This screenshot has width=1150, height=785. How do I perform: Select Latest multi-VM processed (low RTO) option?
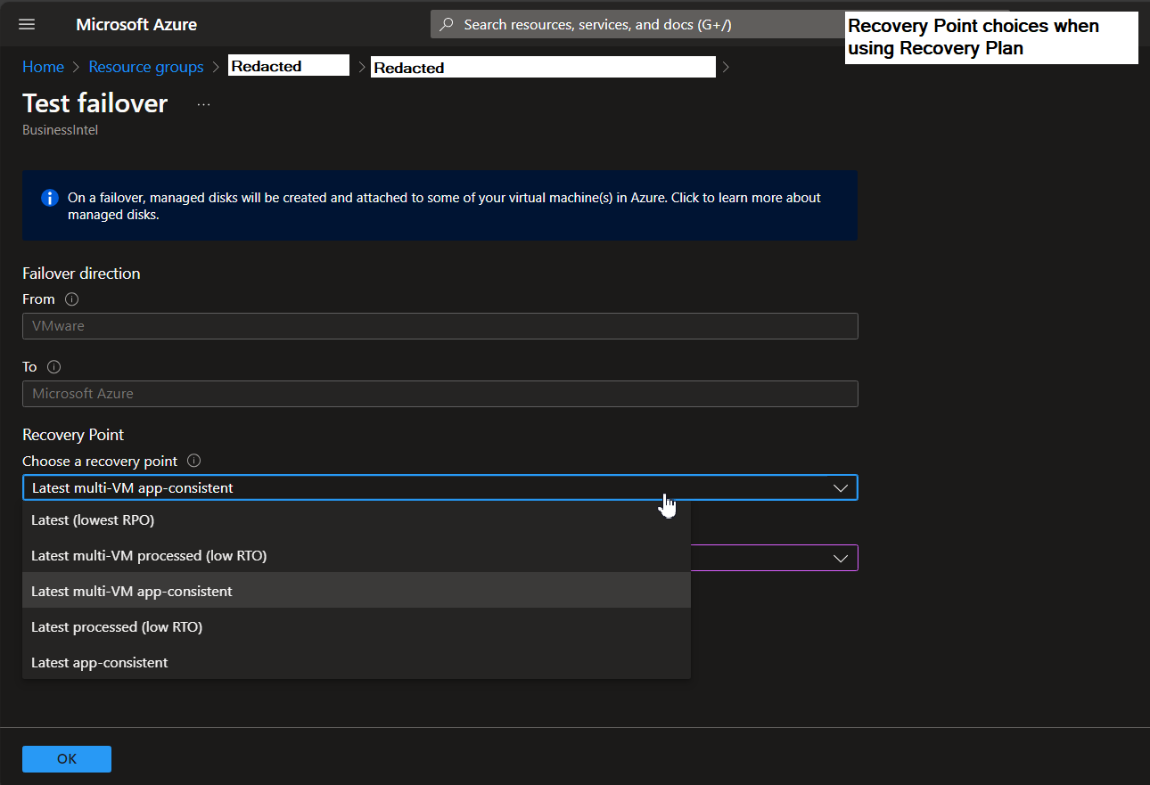357,555
